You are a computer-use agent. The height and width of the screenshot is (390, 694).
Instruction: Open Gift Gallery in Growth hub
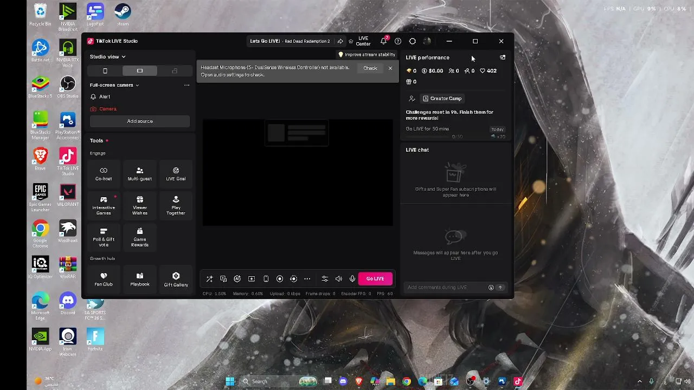[x=176, y=279]
